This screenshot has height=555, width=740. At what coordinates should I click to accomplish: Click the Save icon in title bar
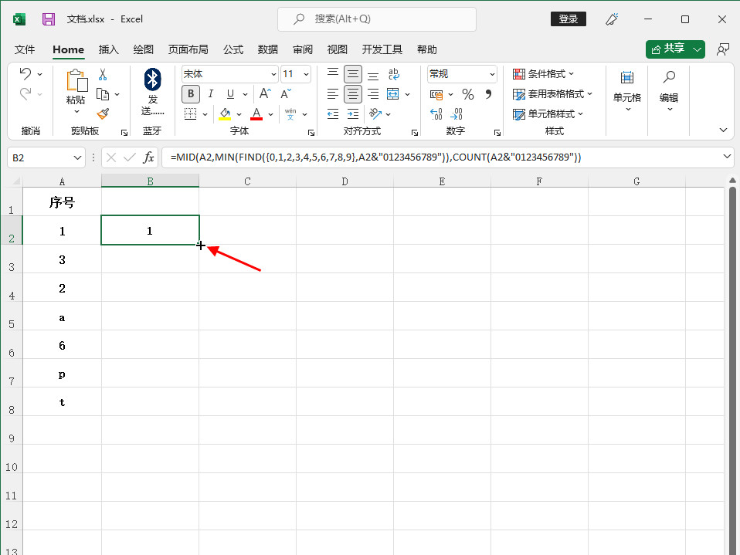click(49, 19)
